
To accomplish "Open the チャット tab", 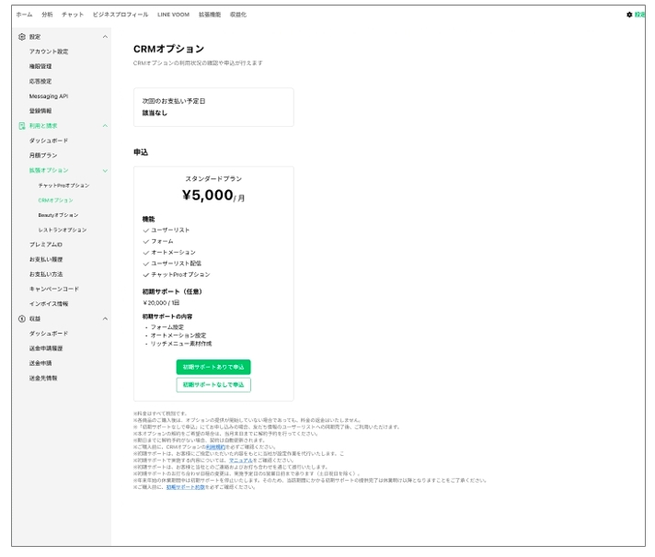I will [x=73, y=15].
